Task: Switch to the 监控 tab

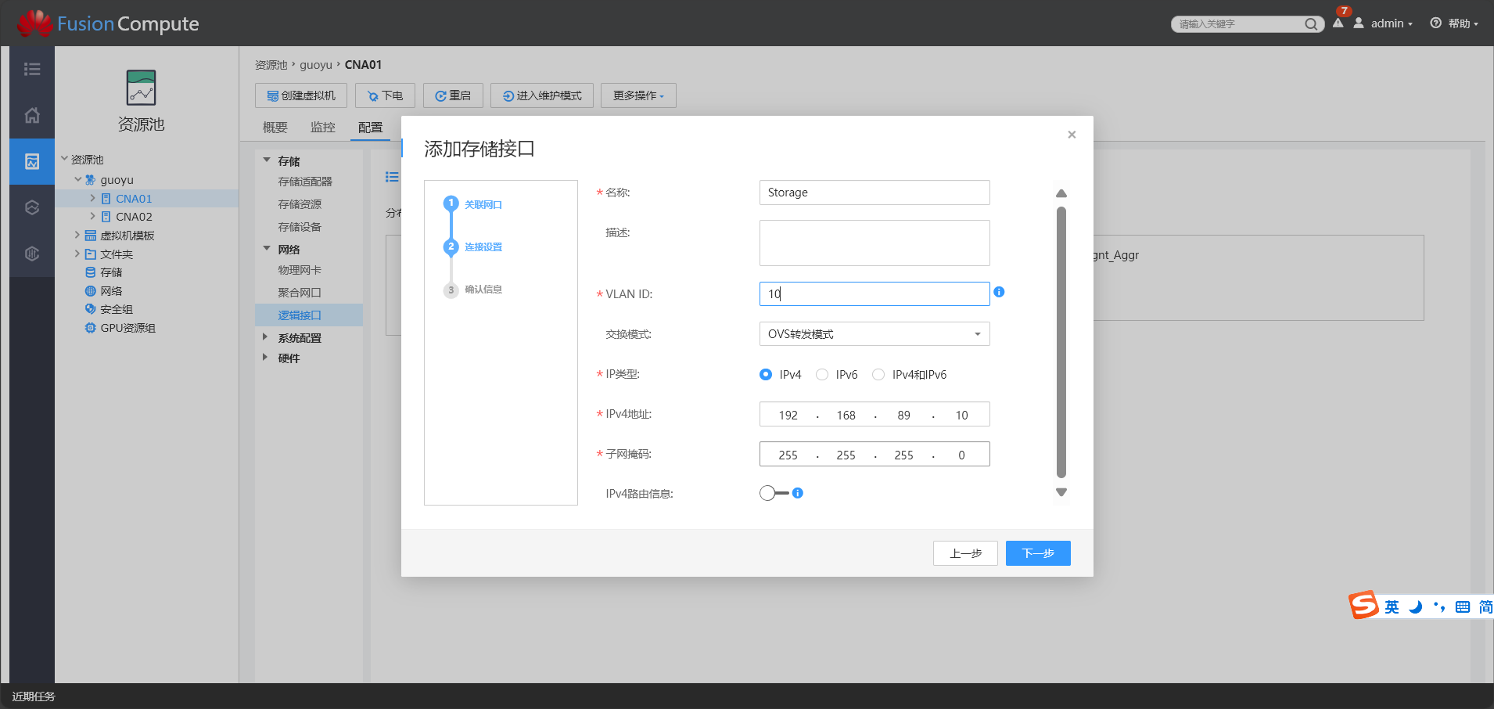Action: click(323, 127)
